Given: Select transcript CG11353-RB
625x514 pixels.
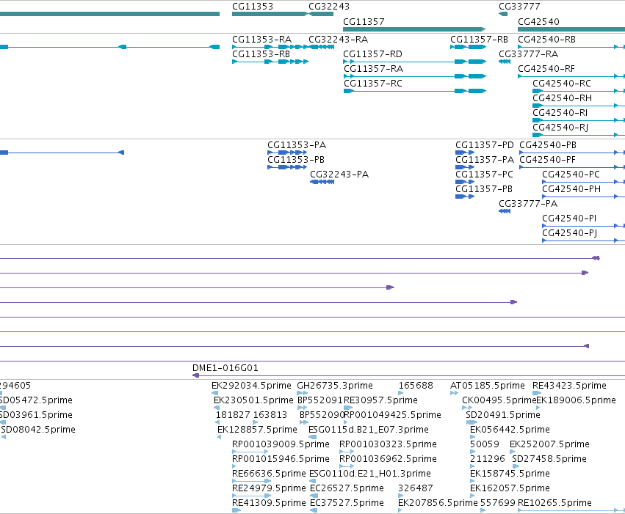Looking at the screenshot, I should (261, 54).
